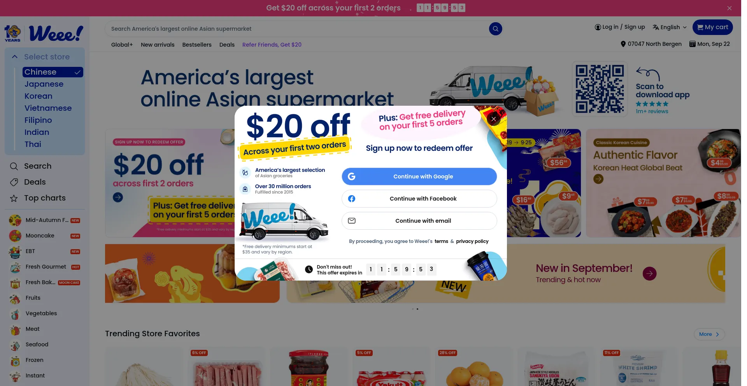Screen dimensions: 747x386
Task: Open the English language dropdown
Action: pyautogui.click(x=670, y=27)
